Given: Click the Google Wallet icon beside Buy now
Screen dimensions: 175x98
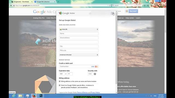Looking at the screenshot, I should (126, 11).
